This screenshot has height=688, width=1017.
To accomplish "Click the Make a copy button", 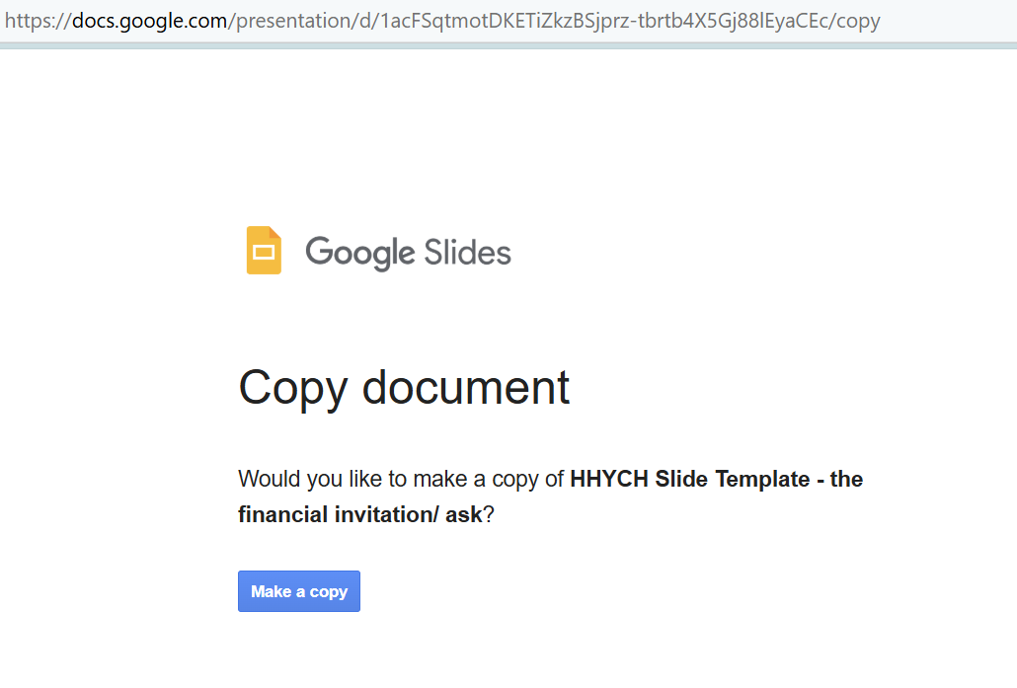I will pos(298,591).
